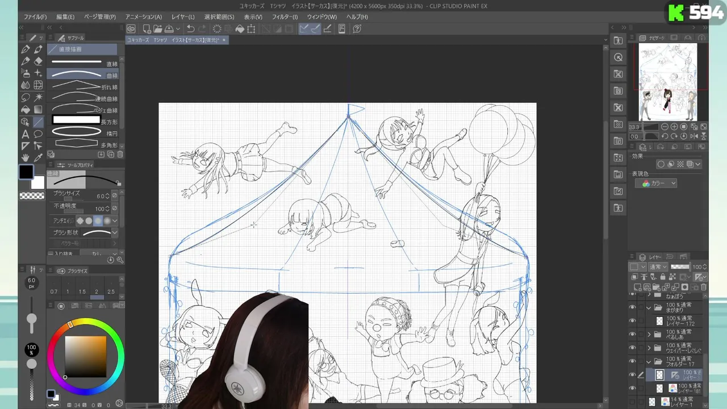Select the Balloon speech bubble tool

coord(38,134)
